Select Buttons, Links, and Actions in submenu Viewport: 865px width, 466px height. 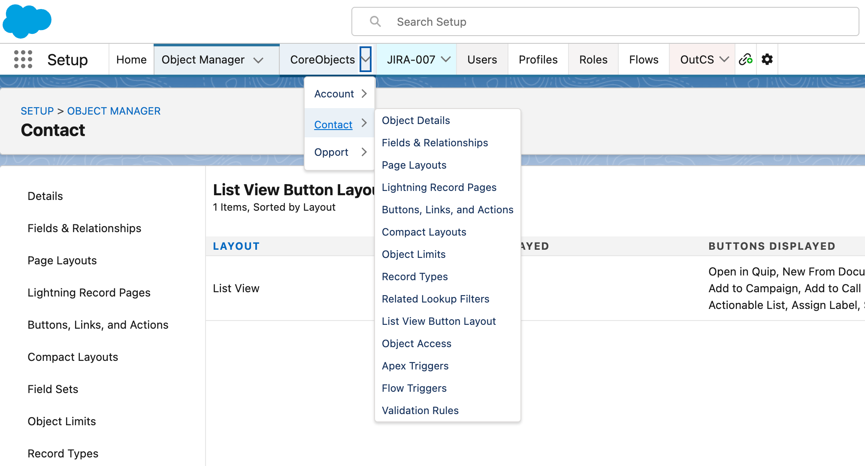(x=448, y=210)
